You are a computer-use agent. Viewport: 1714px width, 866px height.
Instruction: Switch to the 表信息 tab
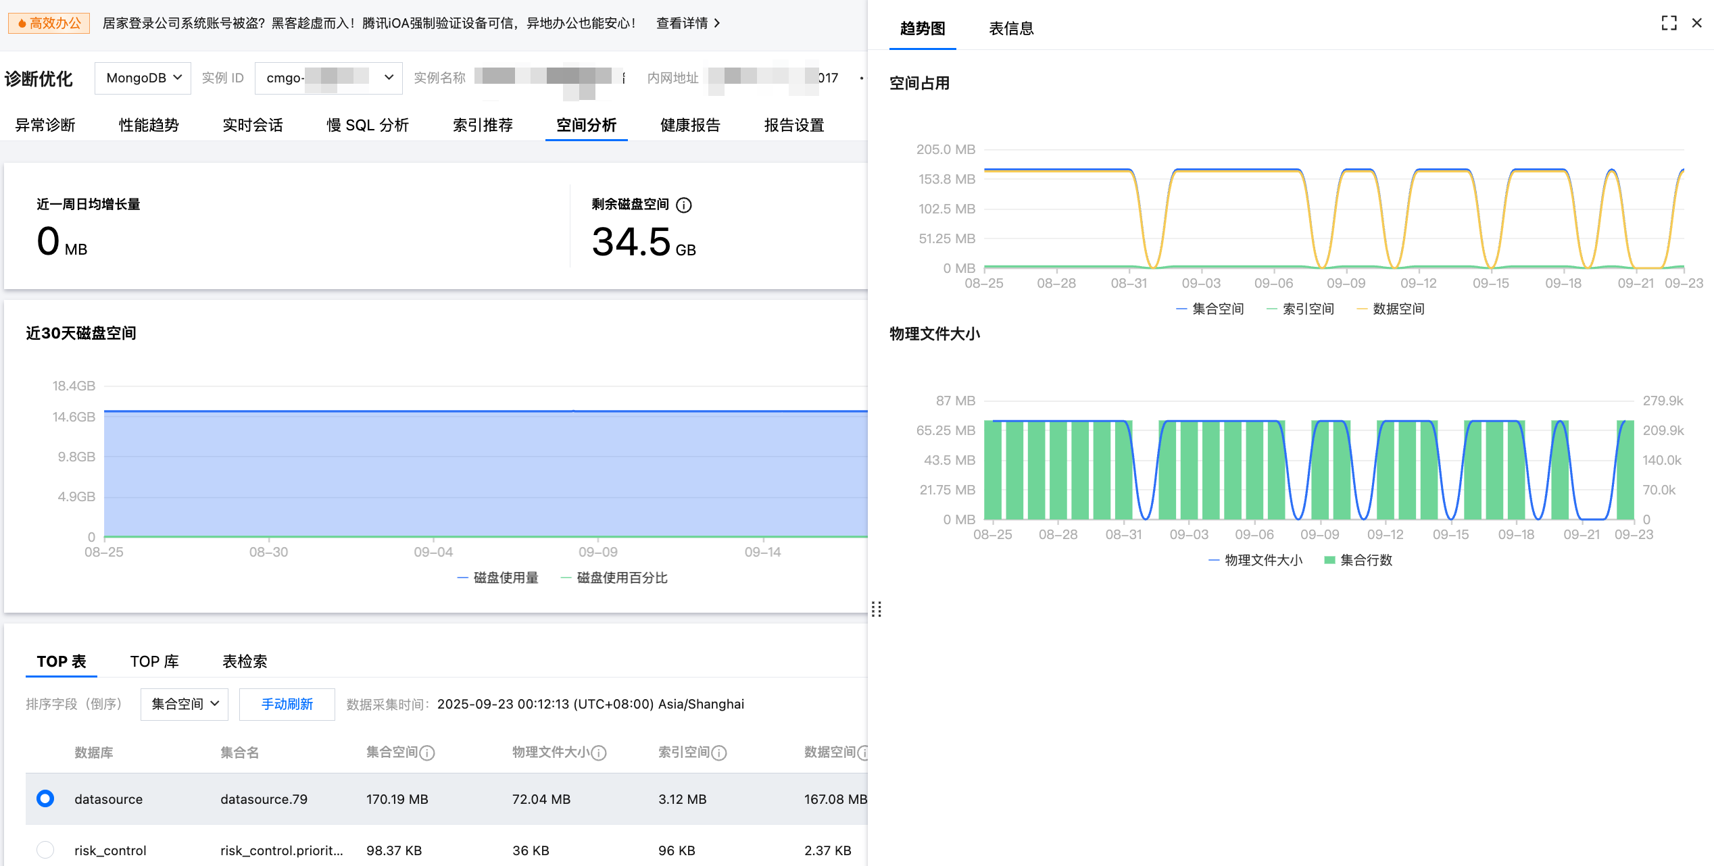(x=1011, y=28)
